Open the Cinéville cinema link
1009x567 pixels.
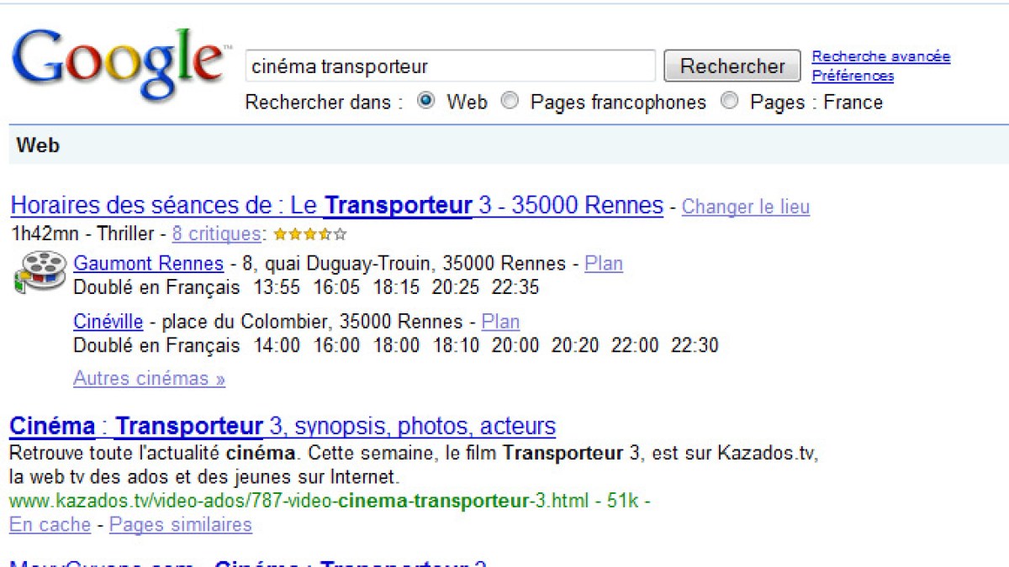point(108,322)
